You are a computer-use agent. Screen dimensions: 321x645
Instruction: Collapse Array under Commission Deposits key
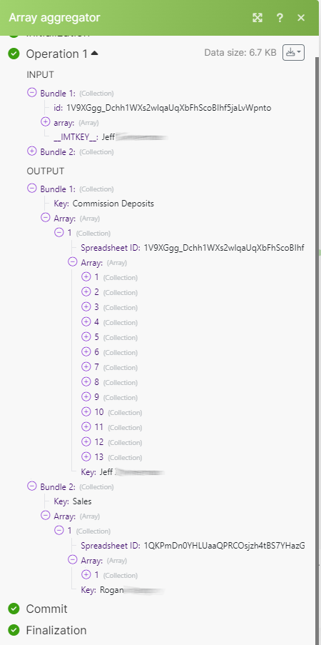pos(45,218)
